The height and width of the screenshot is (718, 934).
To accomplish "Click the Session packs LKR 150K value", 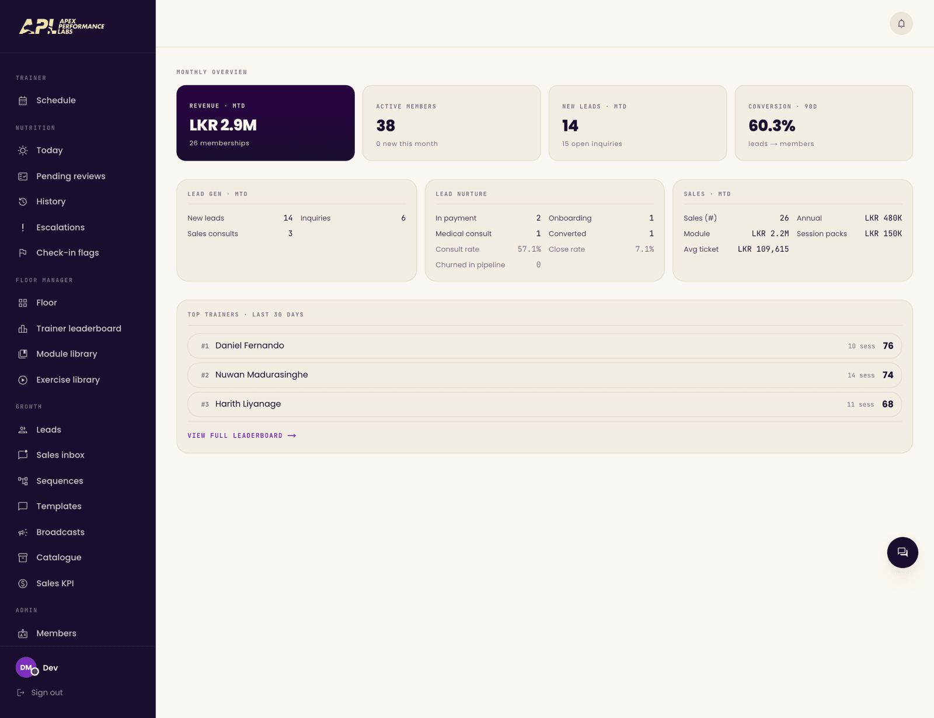I will click(883, 233).
